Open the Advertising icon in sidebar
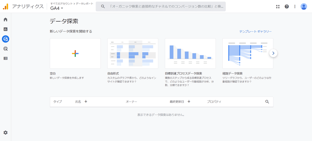The height and width of the screenshot is (141, 312). coord(5,48)
